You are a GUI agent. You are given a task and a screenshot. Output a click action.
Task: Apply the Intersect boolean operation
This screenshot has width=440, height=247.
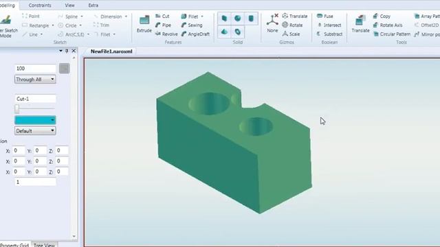click(329, 25)
